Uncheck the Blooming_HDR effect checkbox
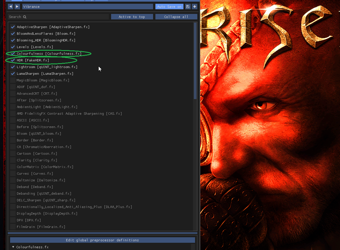This screenshot has height=250, width=340. [x=13, y=40]
